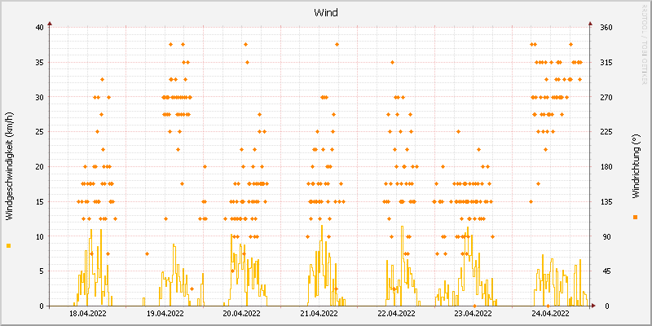Screen dimensions: 652x326
Task: Click the 24.04.2022 date label
Action: click(551, 314)
